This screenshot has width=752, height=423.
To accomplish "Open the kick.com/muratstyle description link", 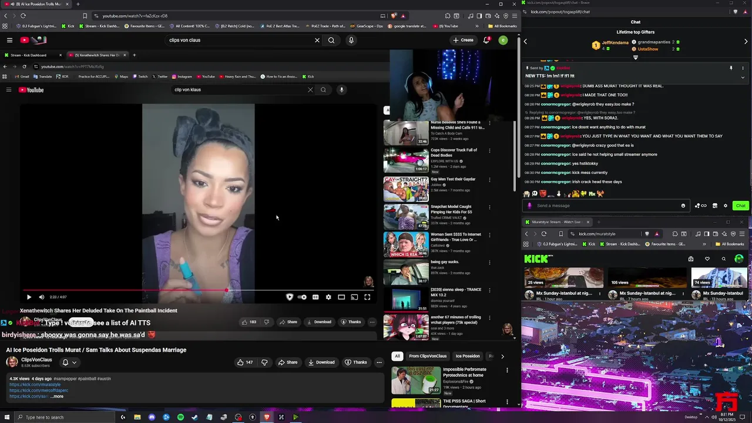I will pyautogui.click(x=35, y=385).
